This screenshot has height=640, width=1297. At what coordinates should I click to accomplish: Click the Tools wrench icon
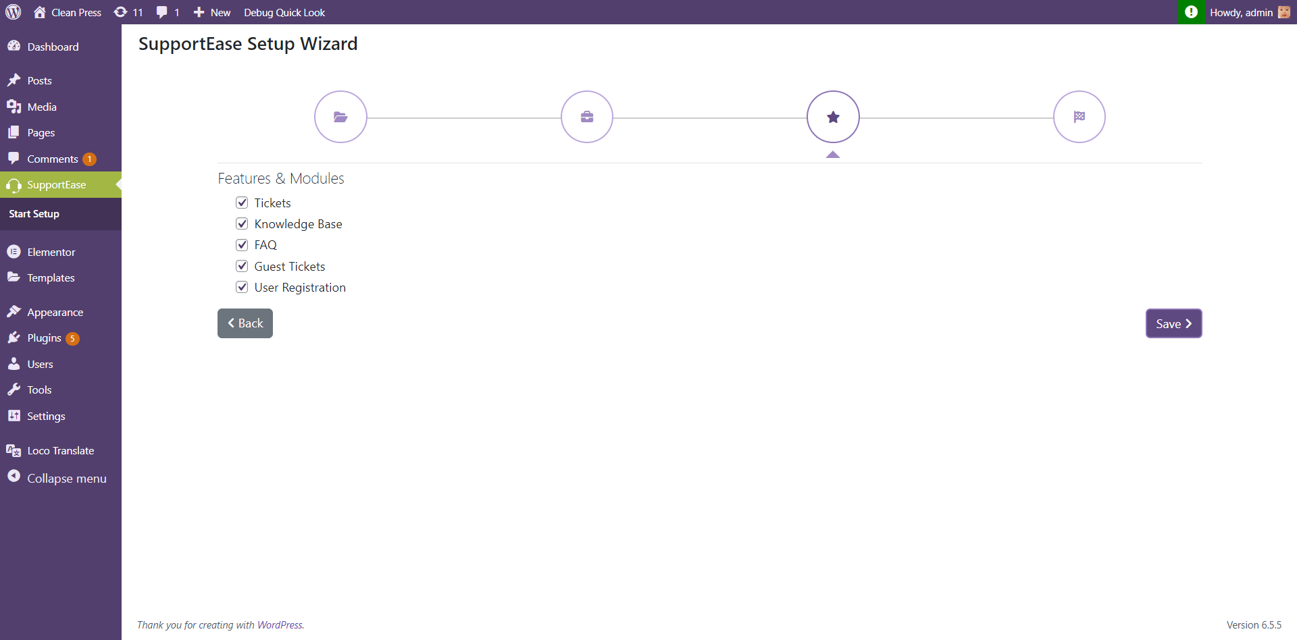[x=14, y=390]
